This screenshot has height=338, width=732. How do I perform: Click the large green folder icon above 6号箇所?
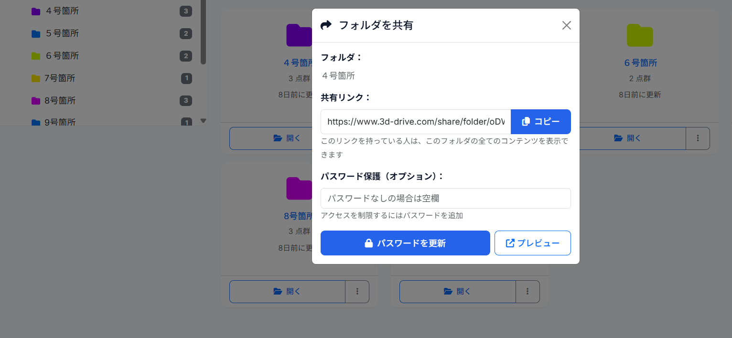pyautogui.click(x=639, y=35)
